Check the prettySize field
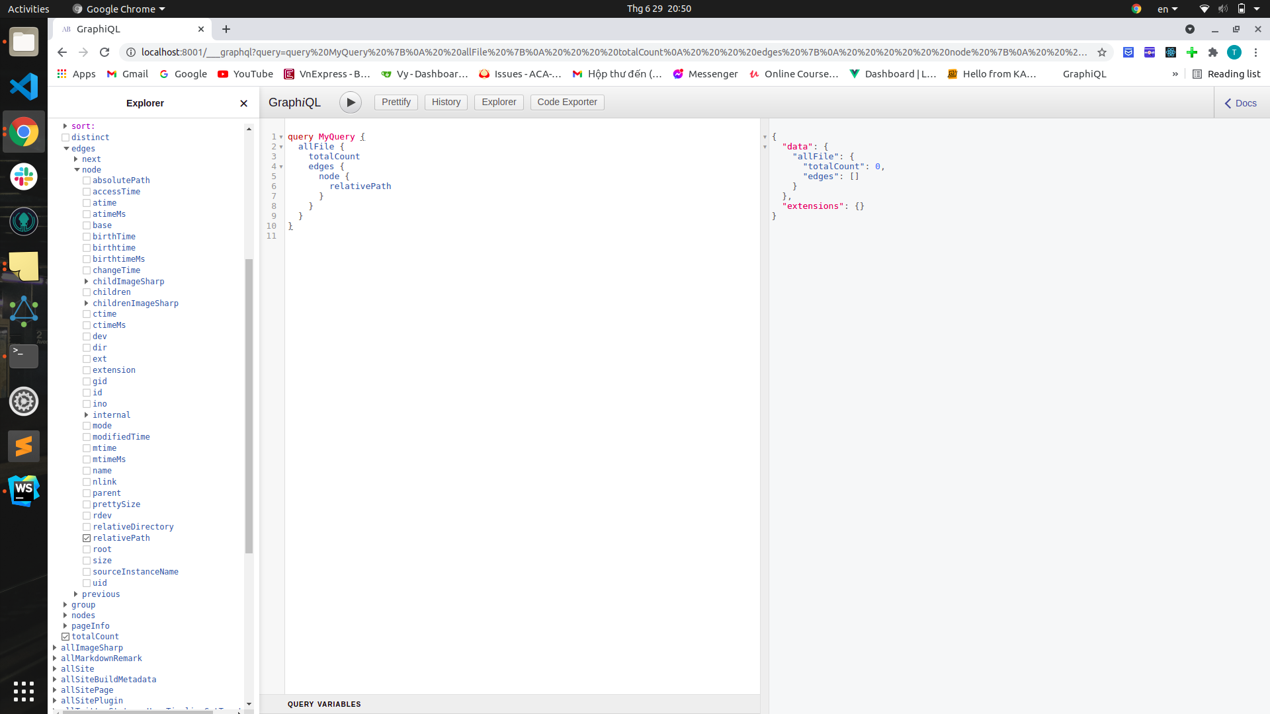 [87, 504]
